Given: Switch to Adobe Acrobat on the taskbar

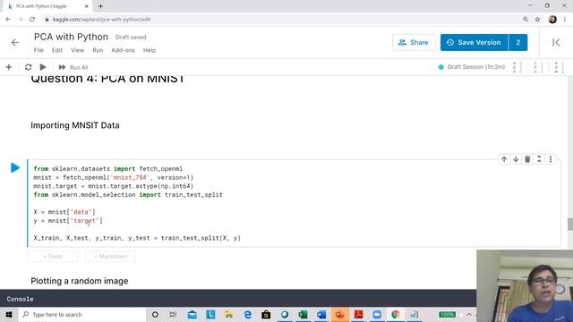Looking at the screenshot, I should click(358, 314).
